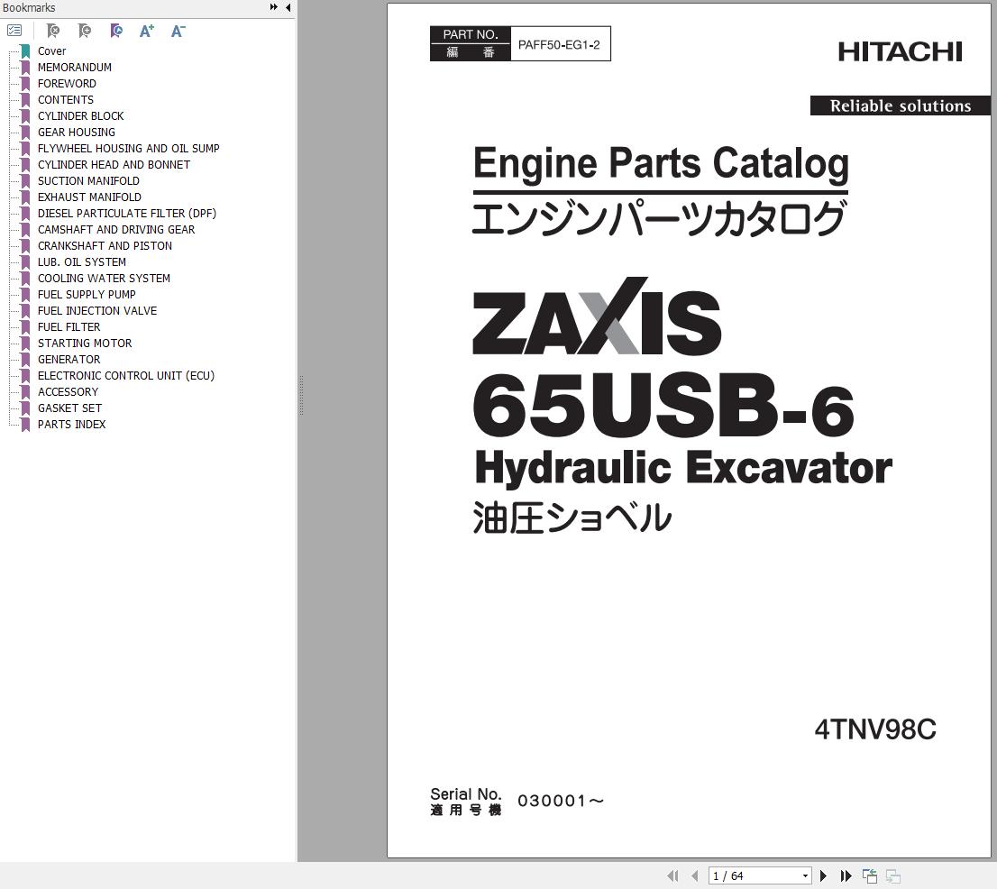Click the part number PAFF50-EG1-2 text
Viewport: 997px width, 889px height.
[x=559, y=44]
